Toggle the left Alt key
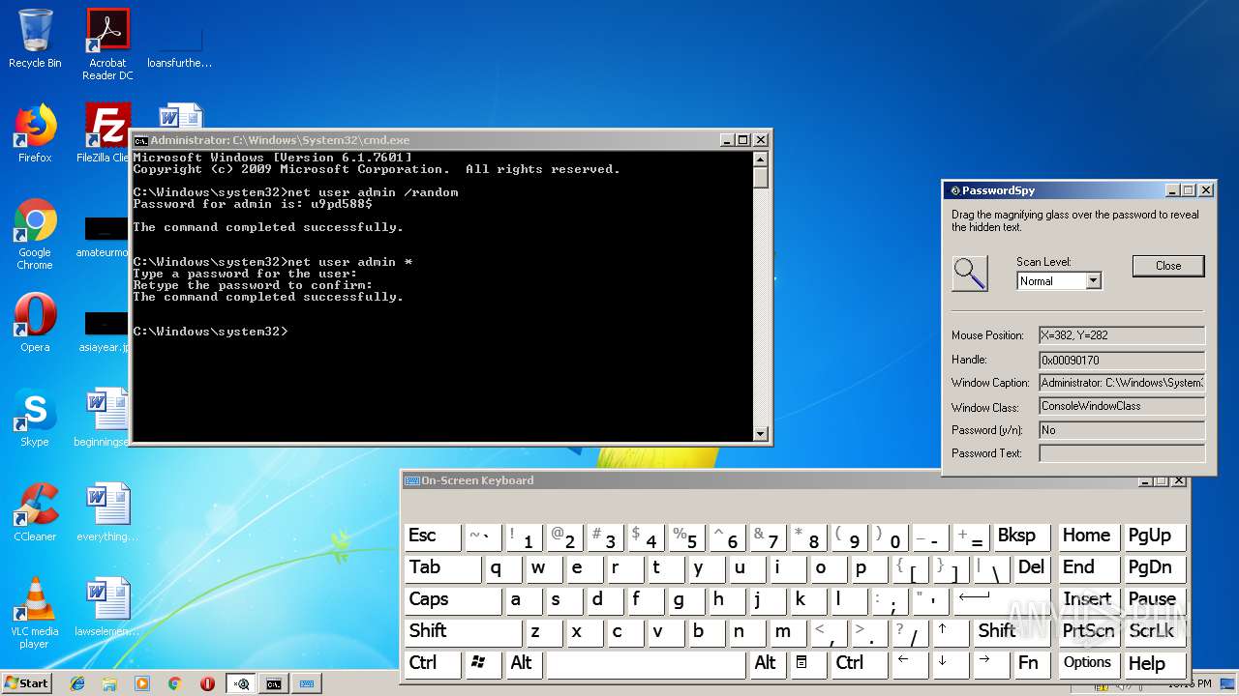Viewport: 1239px width, 696px height. pos(524,663)
